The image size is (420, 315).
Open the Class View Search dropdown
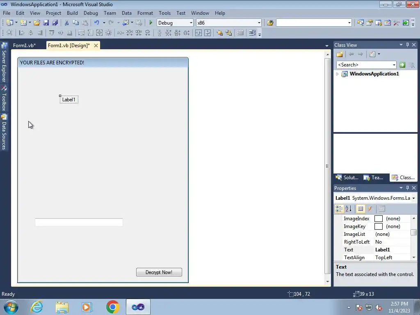394,65
